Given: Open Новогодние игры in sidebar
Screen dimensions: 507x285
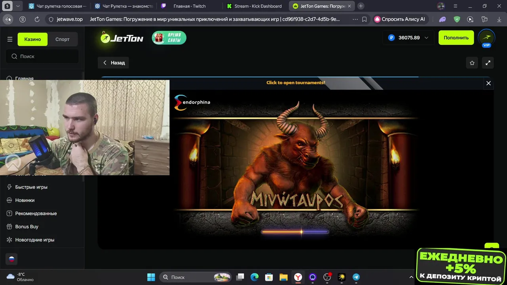Looking at the screenshot, I should (x=35, y=240).
